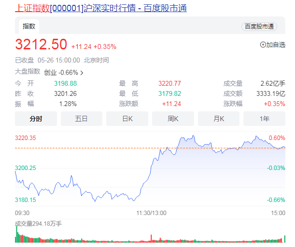
Task: Click the 百度股市通 badge button
Action: (x=259, y=27)
